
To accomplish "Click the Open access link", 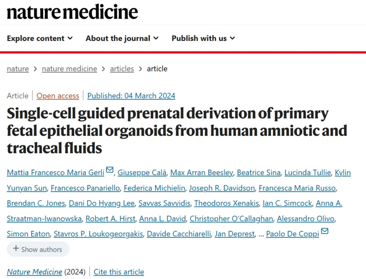I will pyautogui.click(x=58, y=96).
